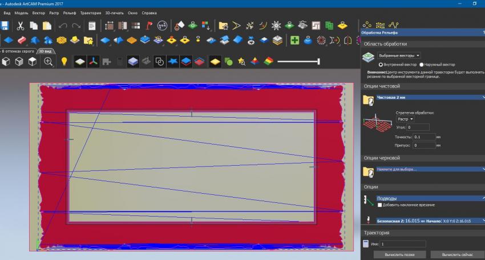Enable Добавить наклонное врезание checkbox
This screenshot has height=260, width=485.
coord(380,205)
